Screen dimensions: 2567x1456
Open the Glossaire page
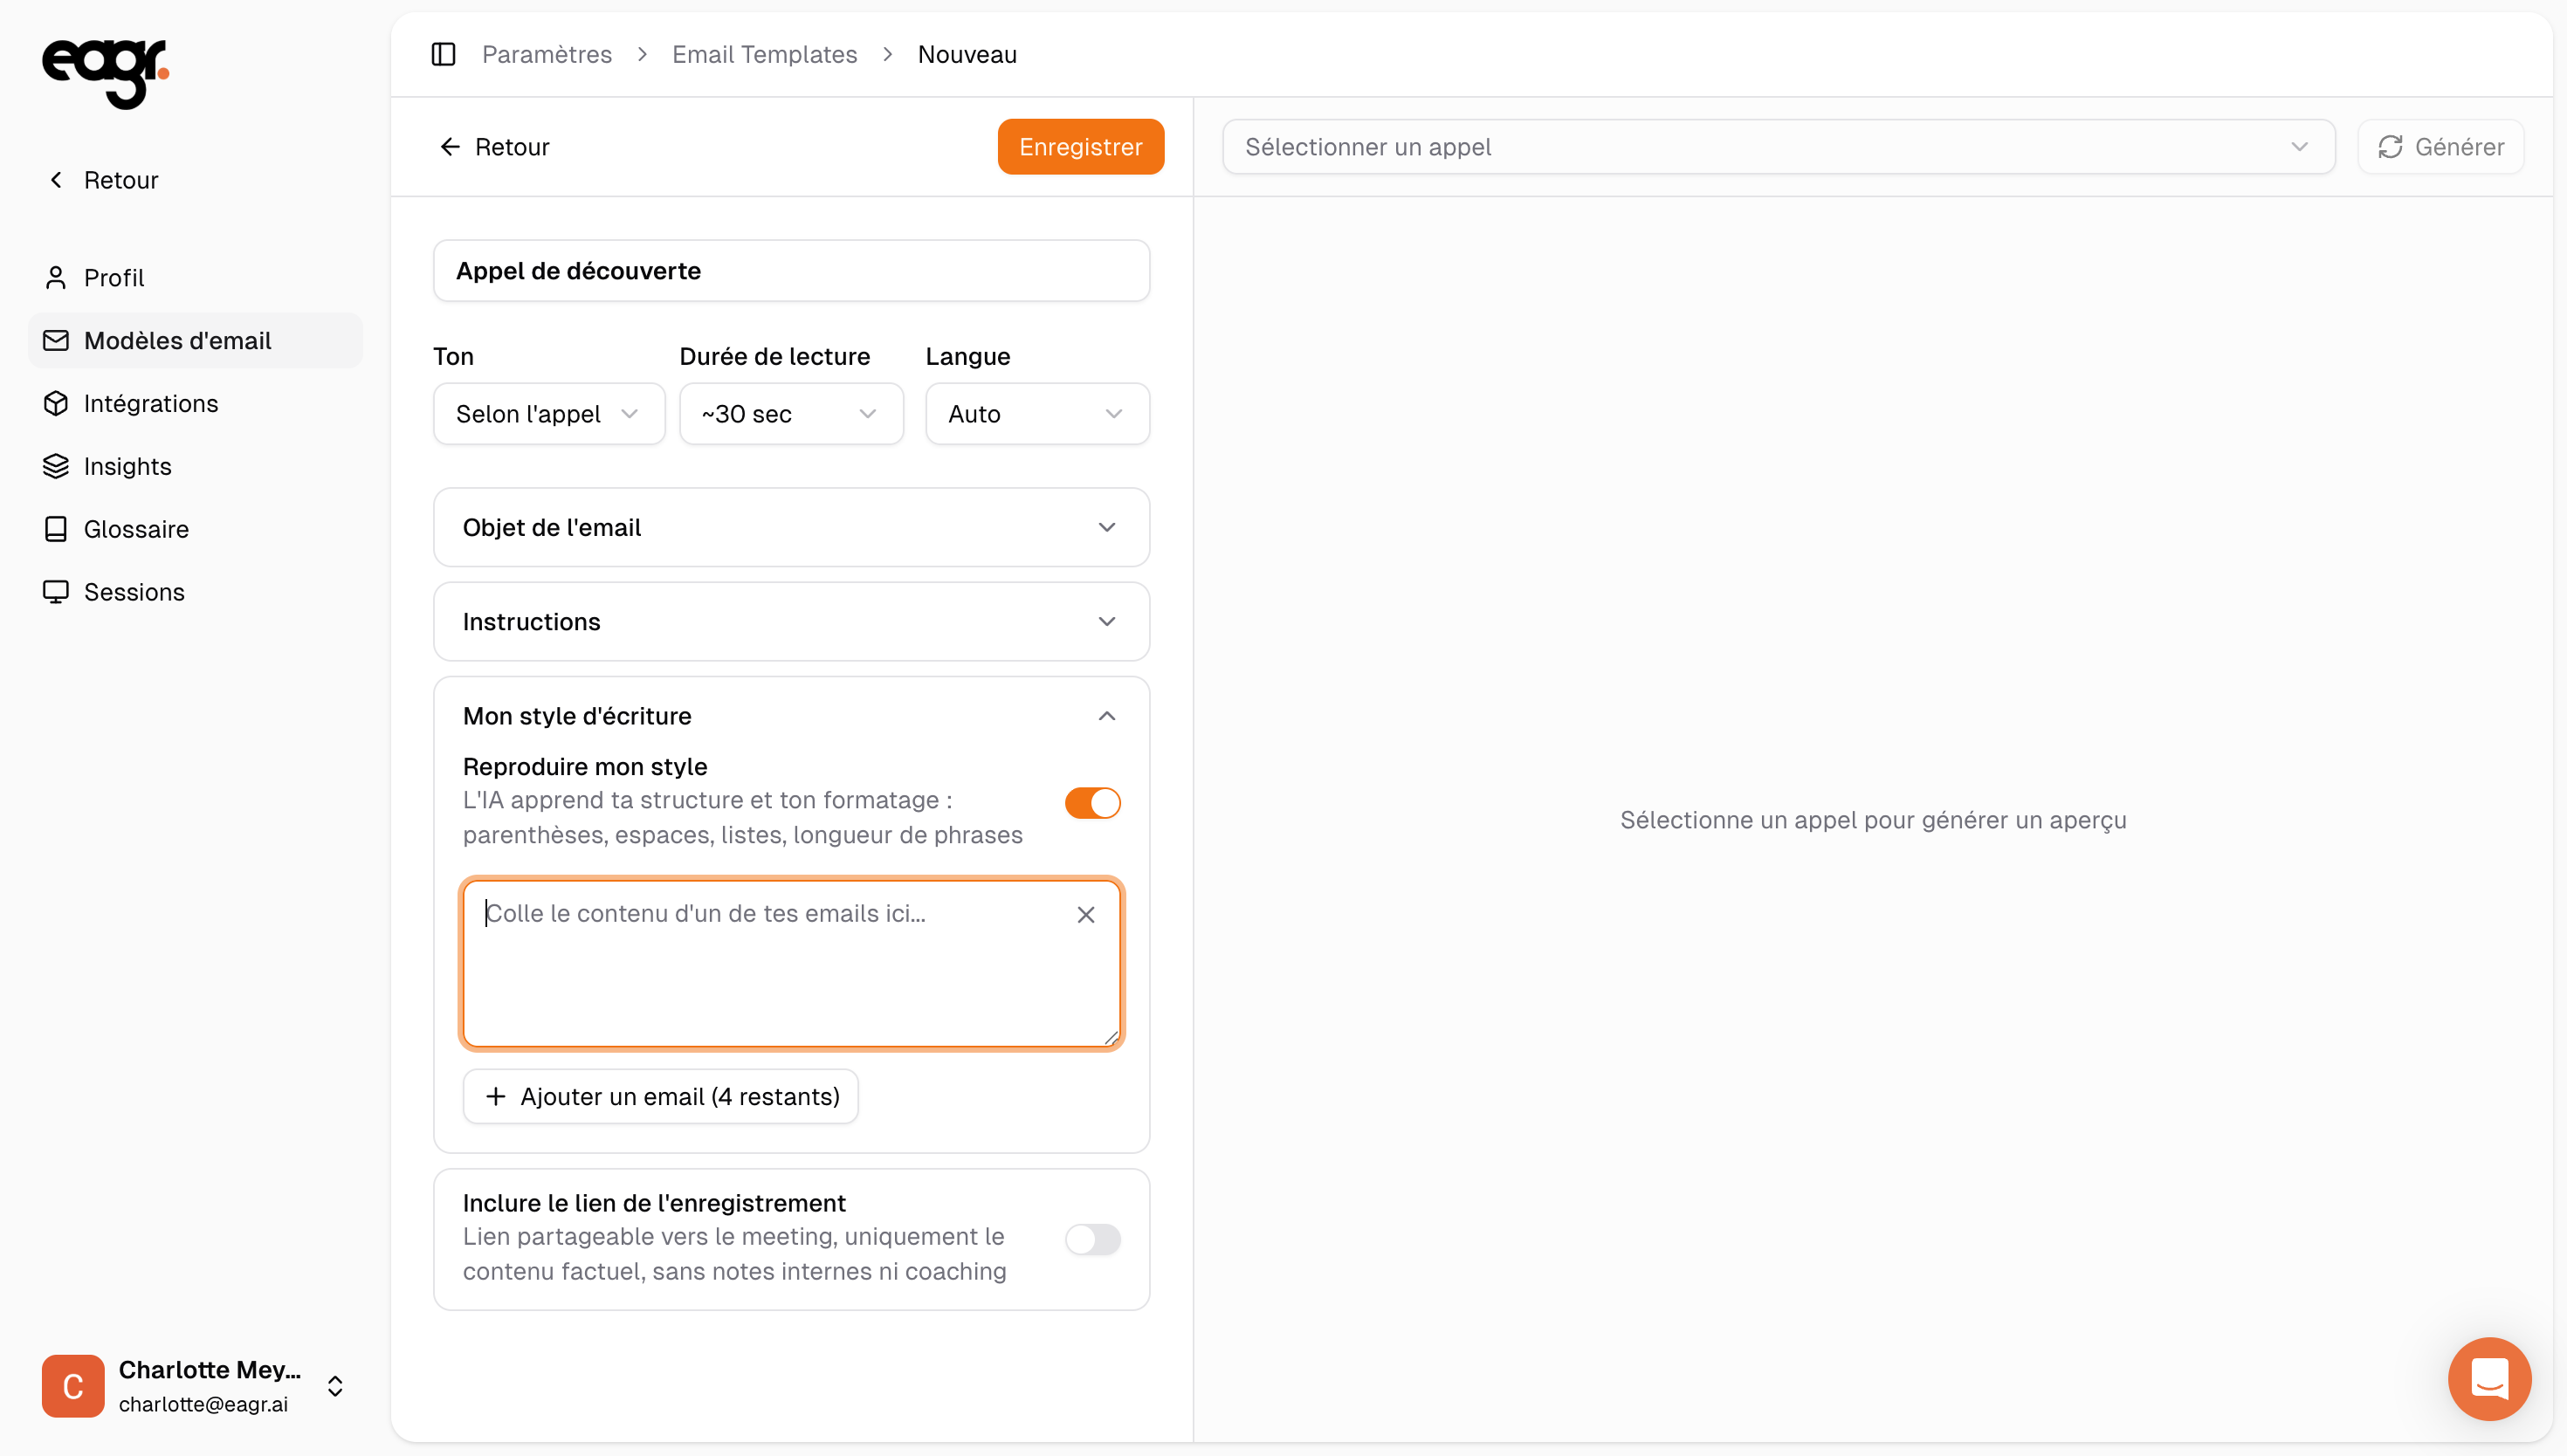[136, 529]
